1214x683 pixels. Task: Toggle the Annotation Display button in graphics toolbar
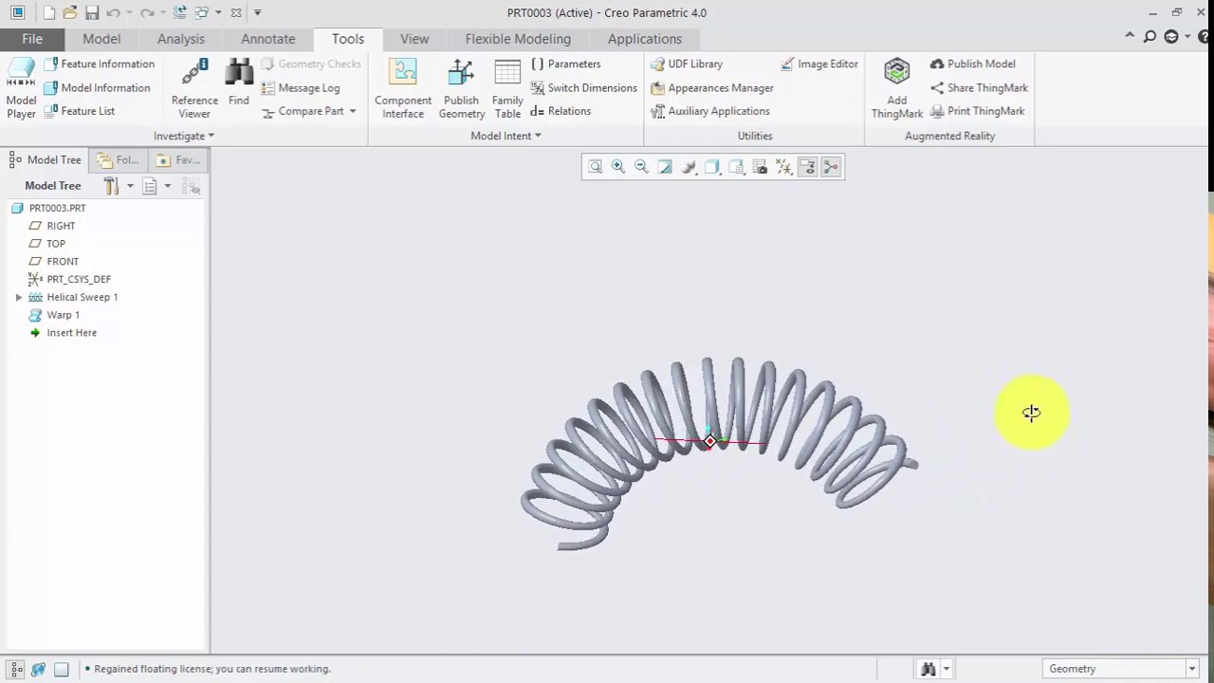coord(807,167)
